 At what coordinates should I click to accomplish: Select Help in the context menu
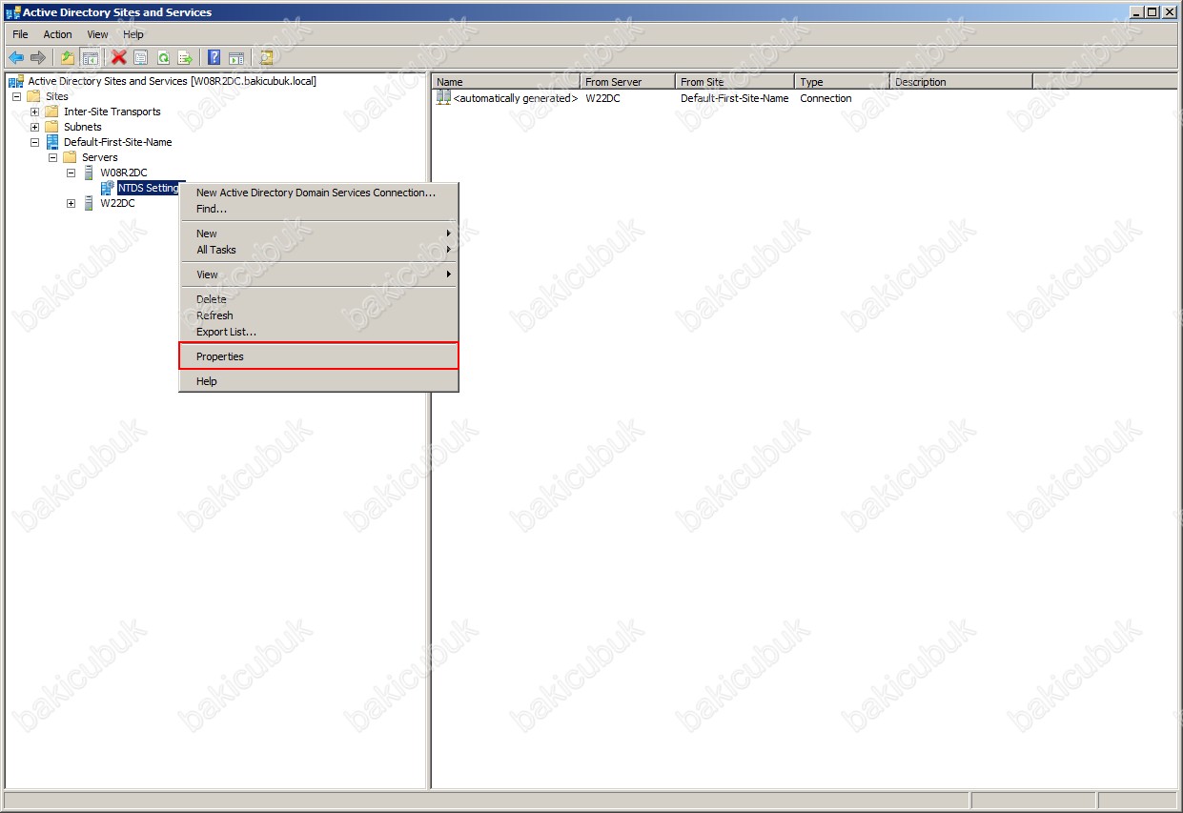[319, 381]
